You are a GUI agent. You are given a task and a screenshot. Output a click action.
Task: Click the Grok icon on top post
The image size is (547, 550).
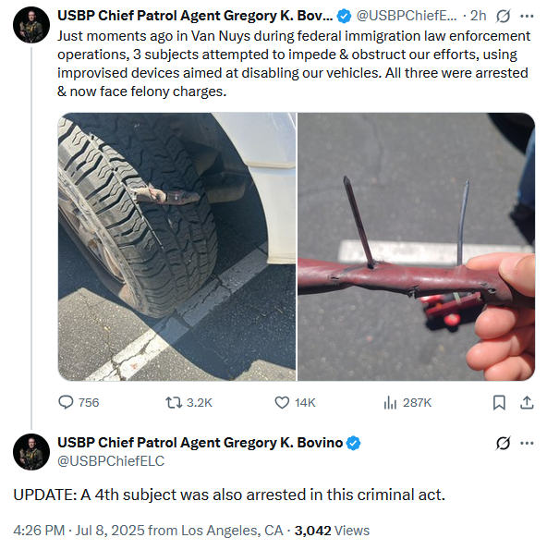(503, 16)
